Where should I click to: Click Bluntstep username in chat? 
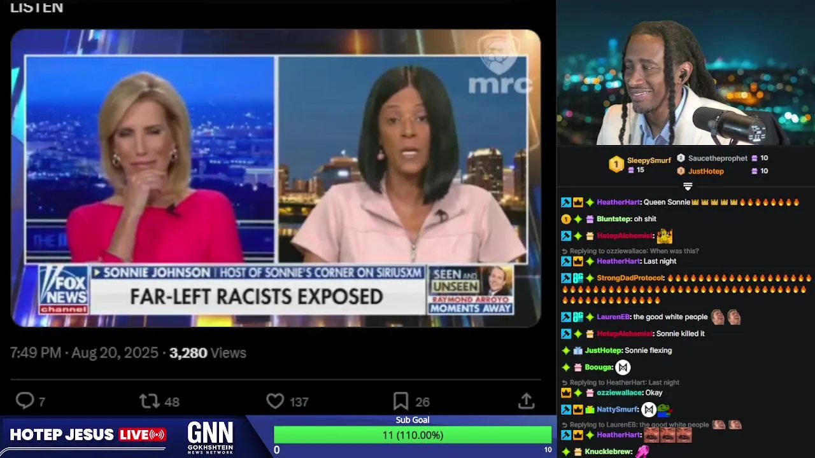[614, 219]
